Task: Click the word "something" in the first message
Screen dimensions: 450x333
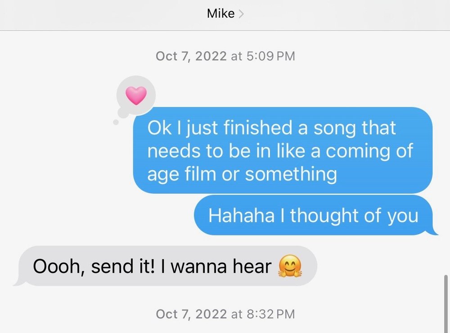Action: click(291, 174)
